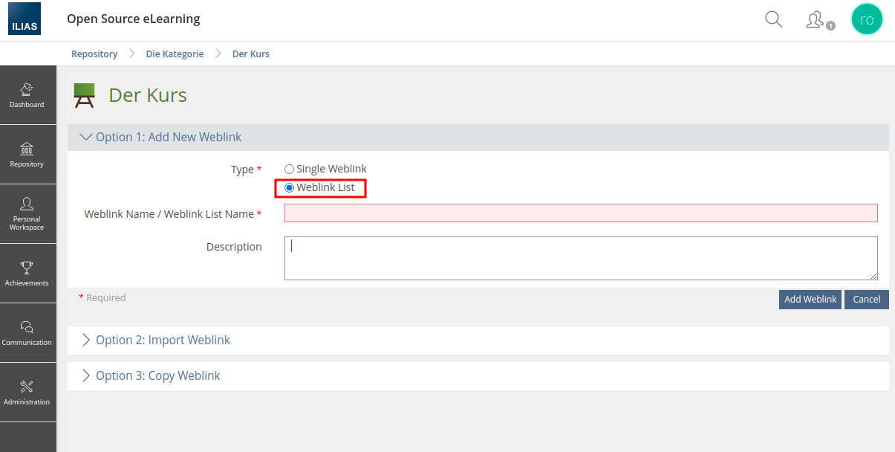Expand Option 3: Copy Weblink
This screenshot has width=895, height=452.
click(157, 376)
